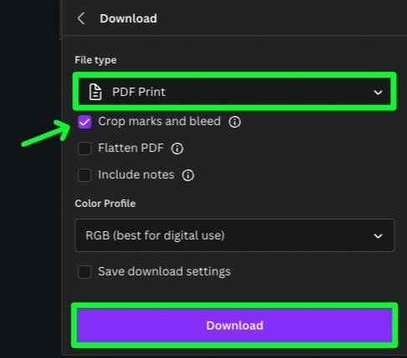Tick the Include notes checkbox
The height and width of the screenshot is (358, 407).
(x=85, y=175)
